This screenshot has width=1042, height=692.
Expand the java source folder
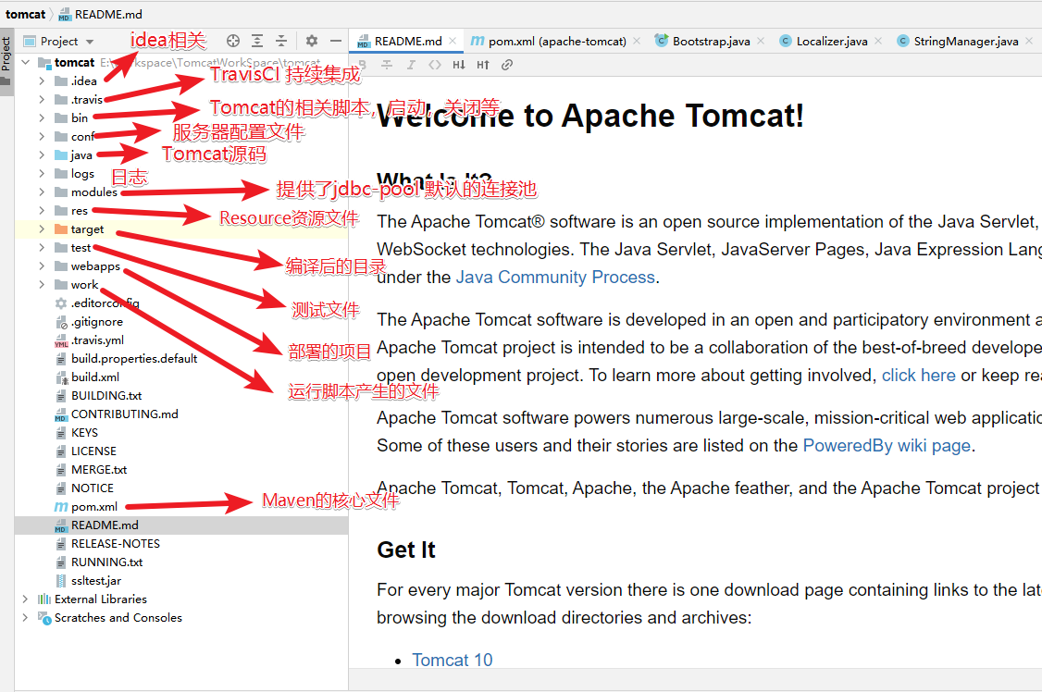pyautogui.click(x=42, y=155)
